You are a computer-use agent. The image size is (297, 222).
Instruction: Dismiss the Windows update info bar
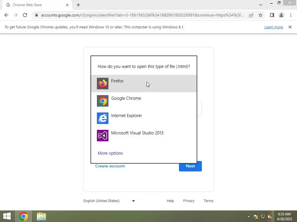point(290,27)
